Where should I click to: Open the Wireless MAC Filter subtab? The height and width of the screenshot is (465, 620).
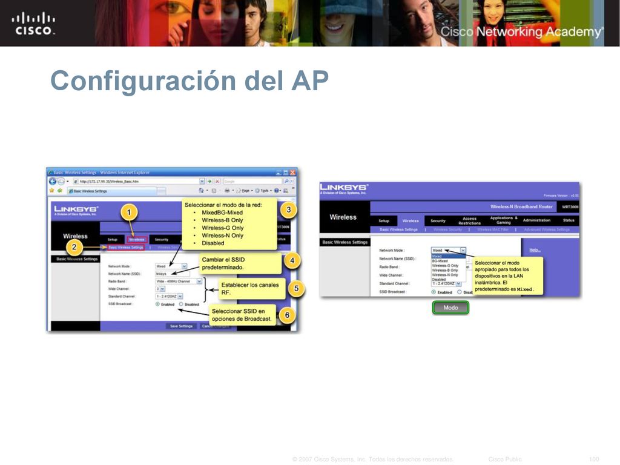493,229
